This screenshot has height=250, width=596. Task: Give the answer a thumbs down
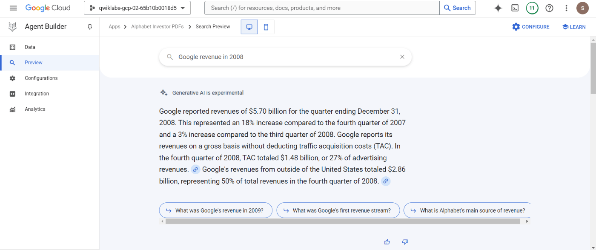pyautogui.click(x=405, y=242)
